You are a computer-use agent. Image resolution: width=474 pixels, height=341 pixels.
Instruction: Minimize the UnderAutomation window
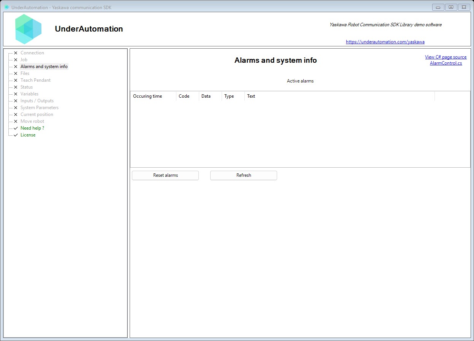pos(438,7)
